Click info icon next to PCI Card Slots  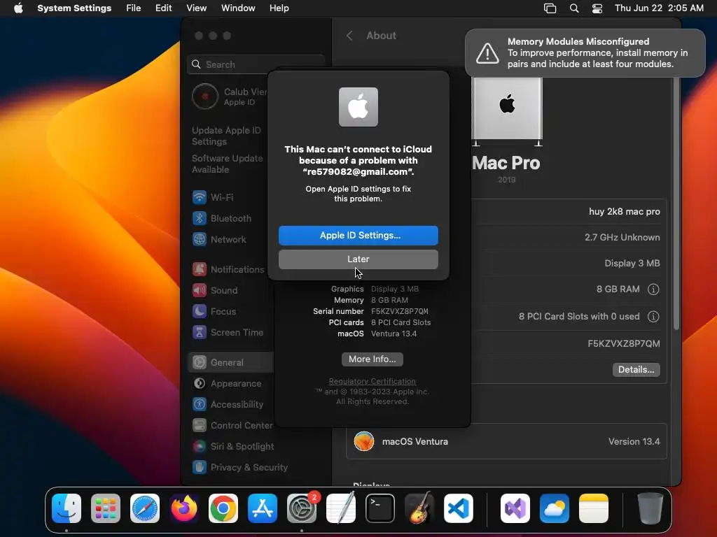point(653,317)
